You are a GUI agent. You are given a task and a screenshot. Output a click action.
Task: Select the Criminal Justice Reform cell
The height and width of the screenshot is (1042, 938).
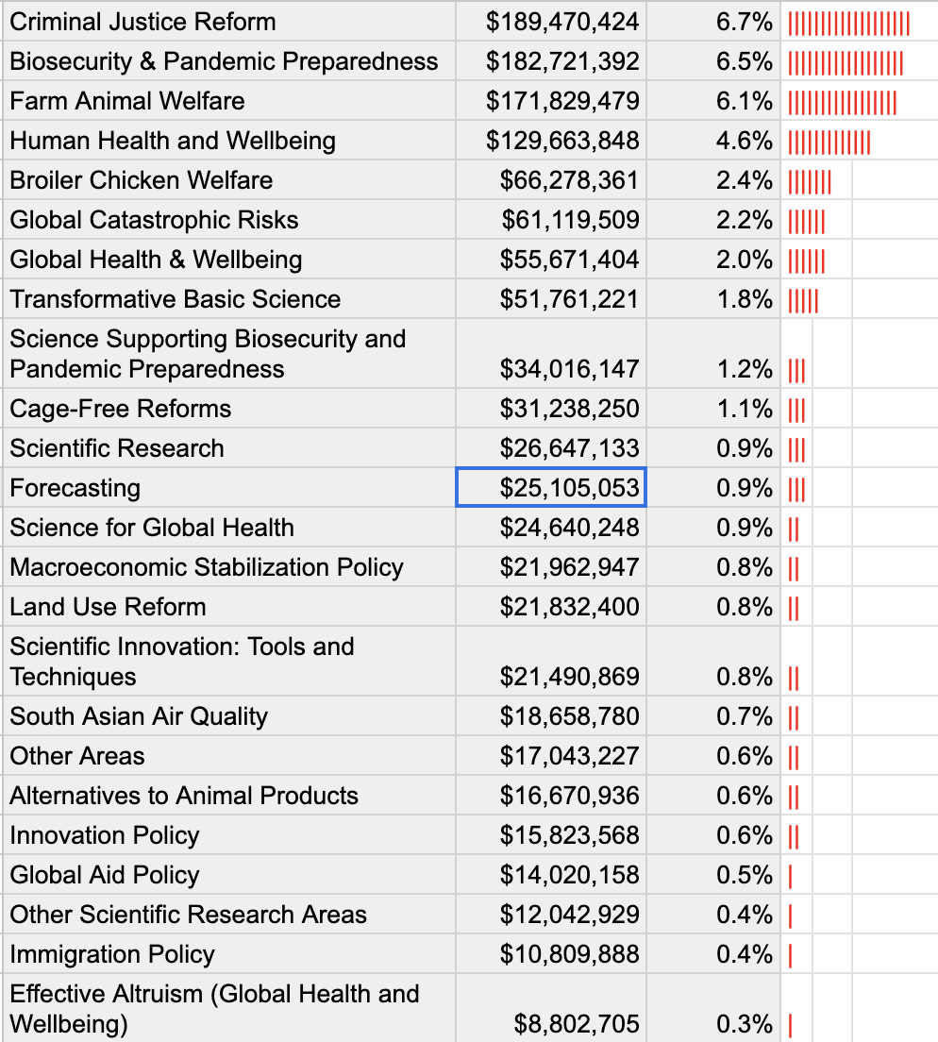tap(142, 22)
